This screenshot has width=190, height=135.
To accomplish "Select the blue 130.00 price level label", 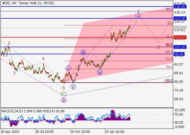I will (180, 6).
